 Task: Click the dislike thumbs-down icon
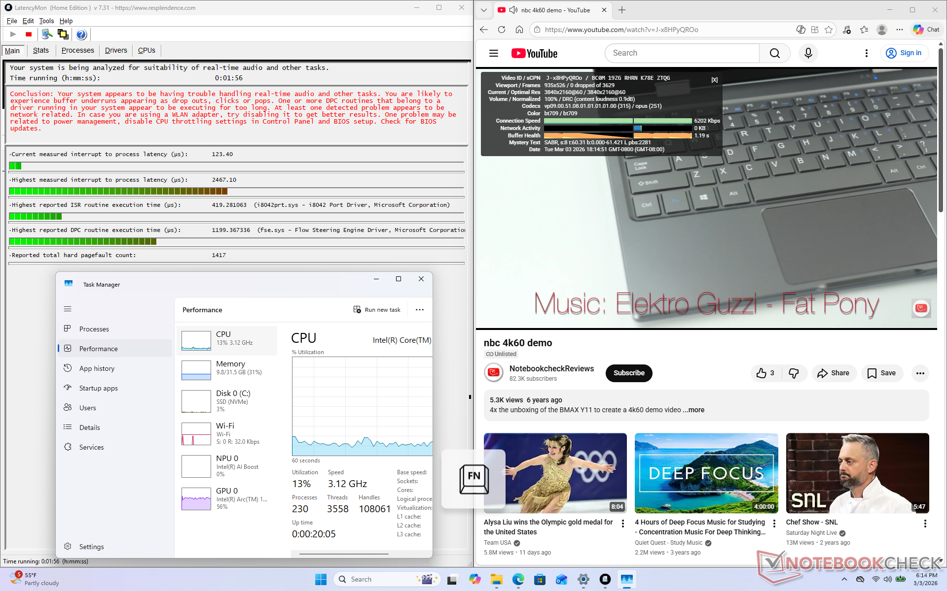tap(794, 373)
